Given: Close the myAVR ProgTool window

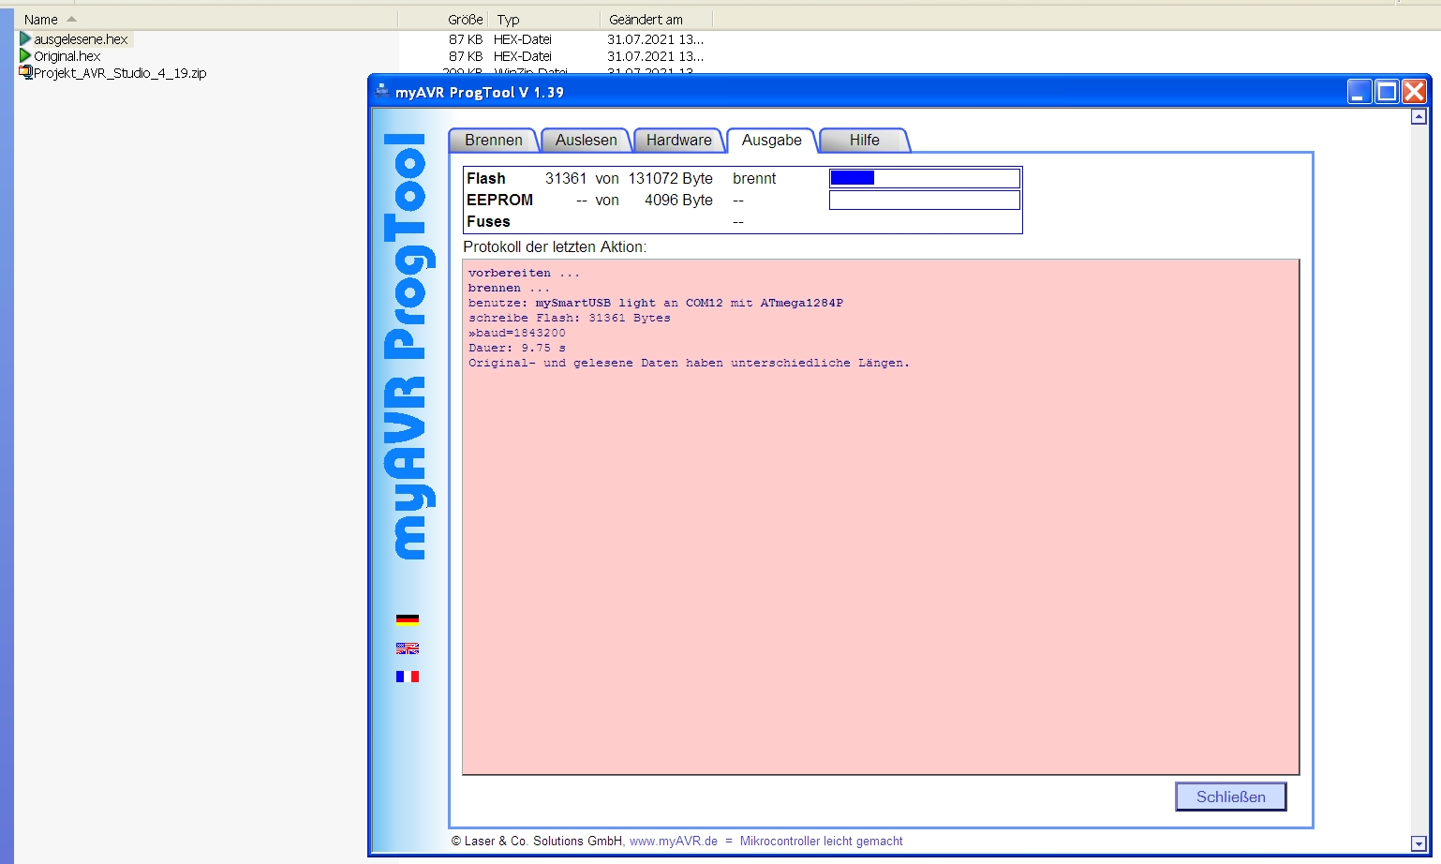Looking at the screenshot, I should point(1414,91).
